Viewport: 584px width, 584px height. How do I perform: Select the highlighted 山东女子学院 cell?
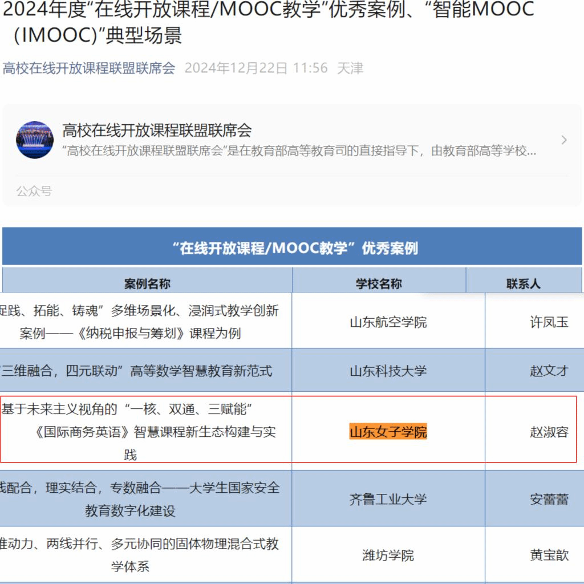(x=388, y=432)
